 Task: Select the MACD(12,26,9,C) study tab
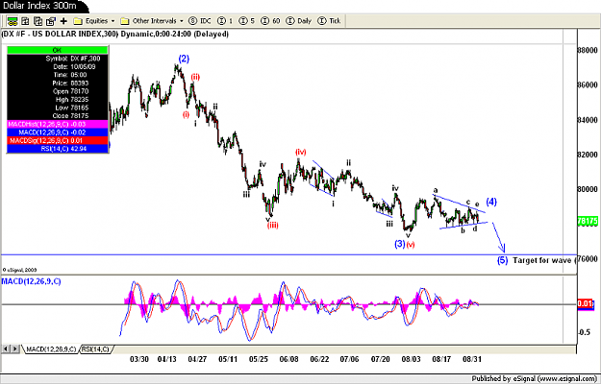click(x=50, y=349)
